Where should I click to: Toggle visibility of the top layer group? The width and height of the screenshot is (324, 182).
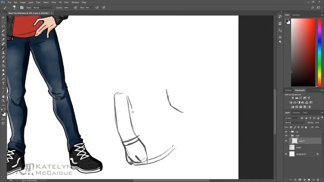pos(286,131)
